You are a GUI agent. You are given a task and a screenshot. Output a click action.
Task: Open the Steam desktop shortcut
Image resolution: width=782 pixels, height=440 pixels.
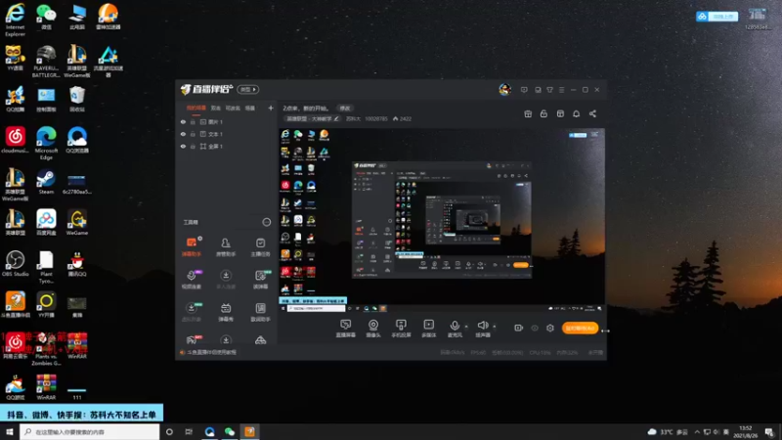(x=46, y=183)
